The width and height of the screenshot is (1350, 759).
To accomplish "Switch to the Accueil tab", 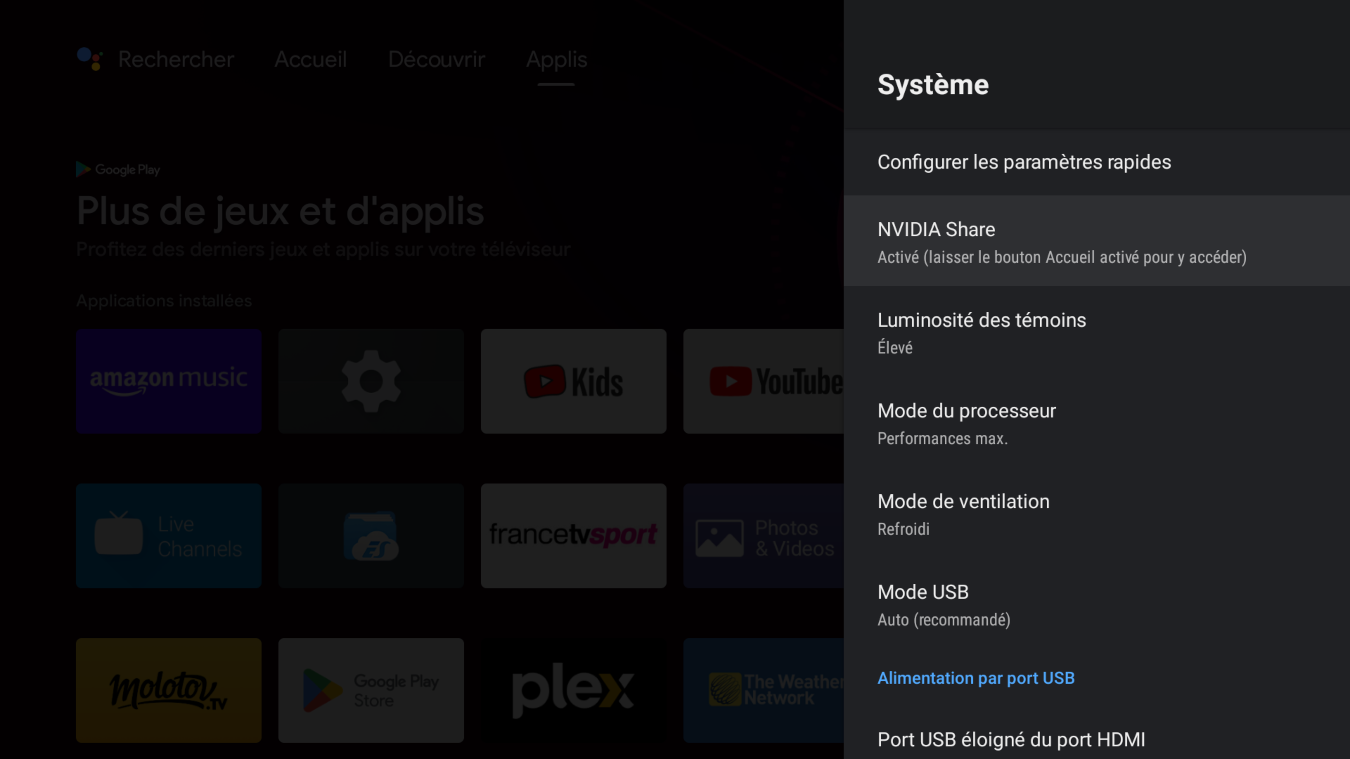I will [310, 59].
